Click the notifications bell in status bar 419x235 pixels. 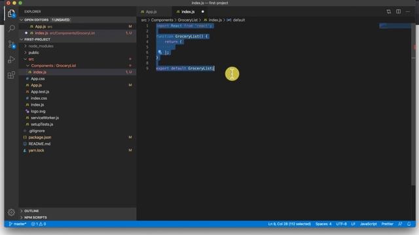click(409, 224)
